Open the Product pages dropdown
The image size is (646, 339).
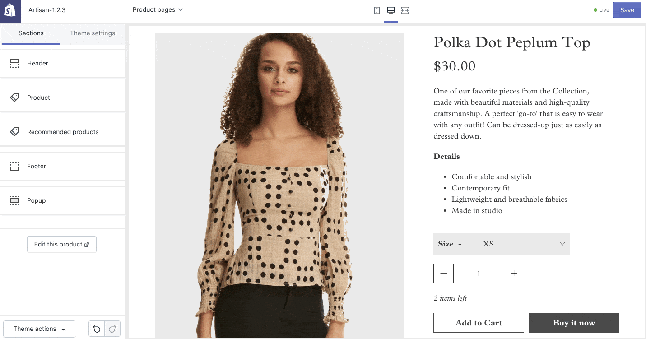tap(158, 10)
